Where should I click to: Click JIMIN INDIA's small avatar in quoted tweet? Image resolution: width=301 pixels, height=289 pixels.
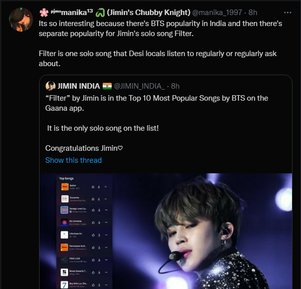pyautogui.click(x=51, y=86)
